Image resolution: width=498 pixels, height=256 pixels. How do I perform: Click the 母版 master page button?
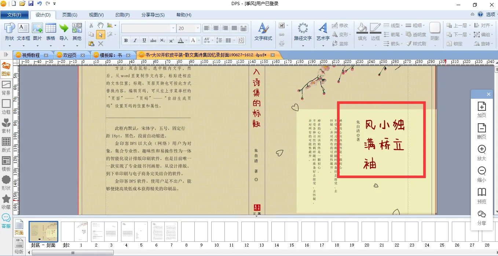tap(19, 246)
